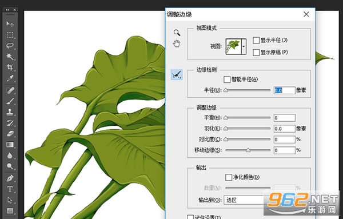Close the tools panel with X

[x=14, y=10]
